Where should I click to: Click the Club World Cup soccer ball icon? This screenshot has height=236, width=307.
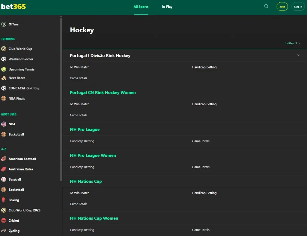coord(4,49)
